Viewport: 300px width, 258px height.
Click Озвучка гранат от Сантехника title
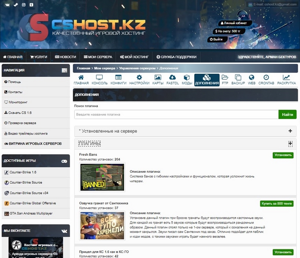click(x=103, y=203)
